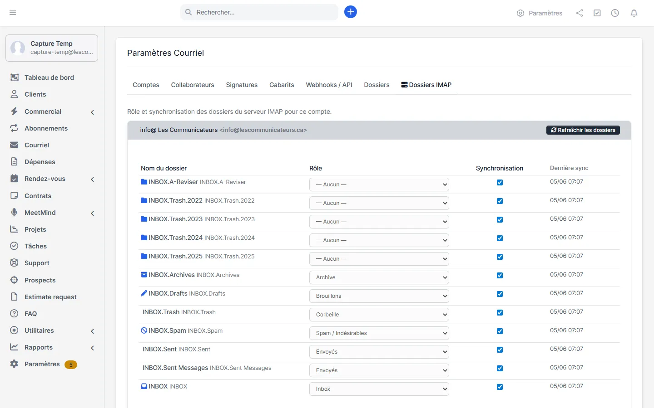This screenshot has height=408, width=654.
Task: Click the Utilitaires disc icon
Action: pyautogui.click(x=15, y=330)
